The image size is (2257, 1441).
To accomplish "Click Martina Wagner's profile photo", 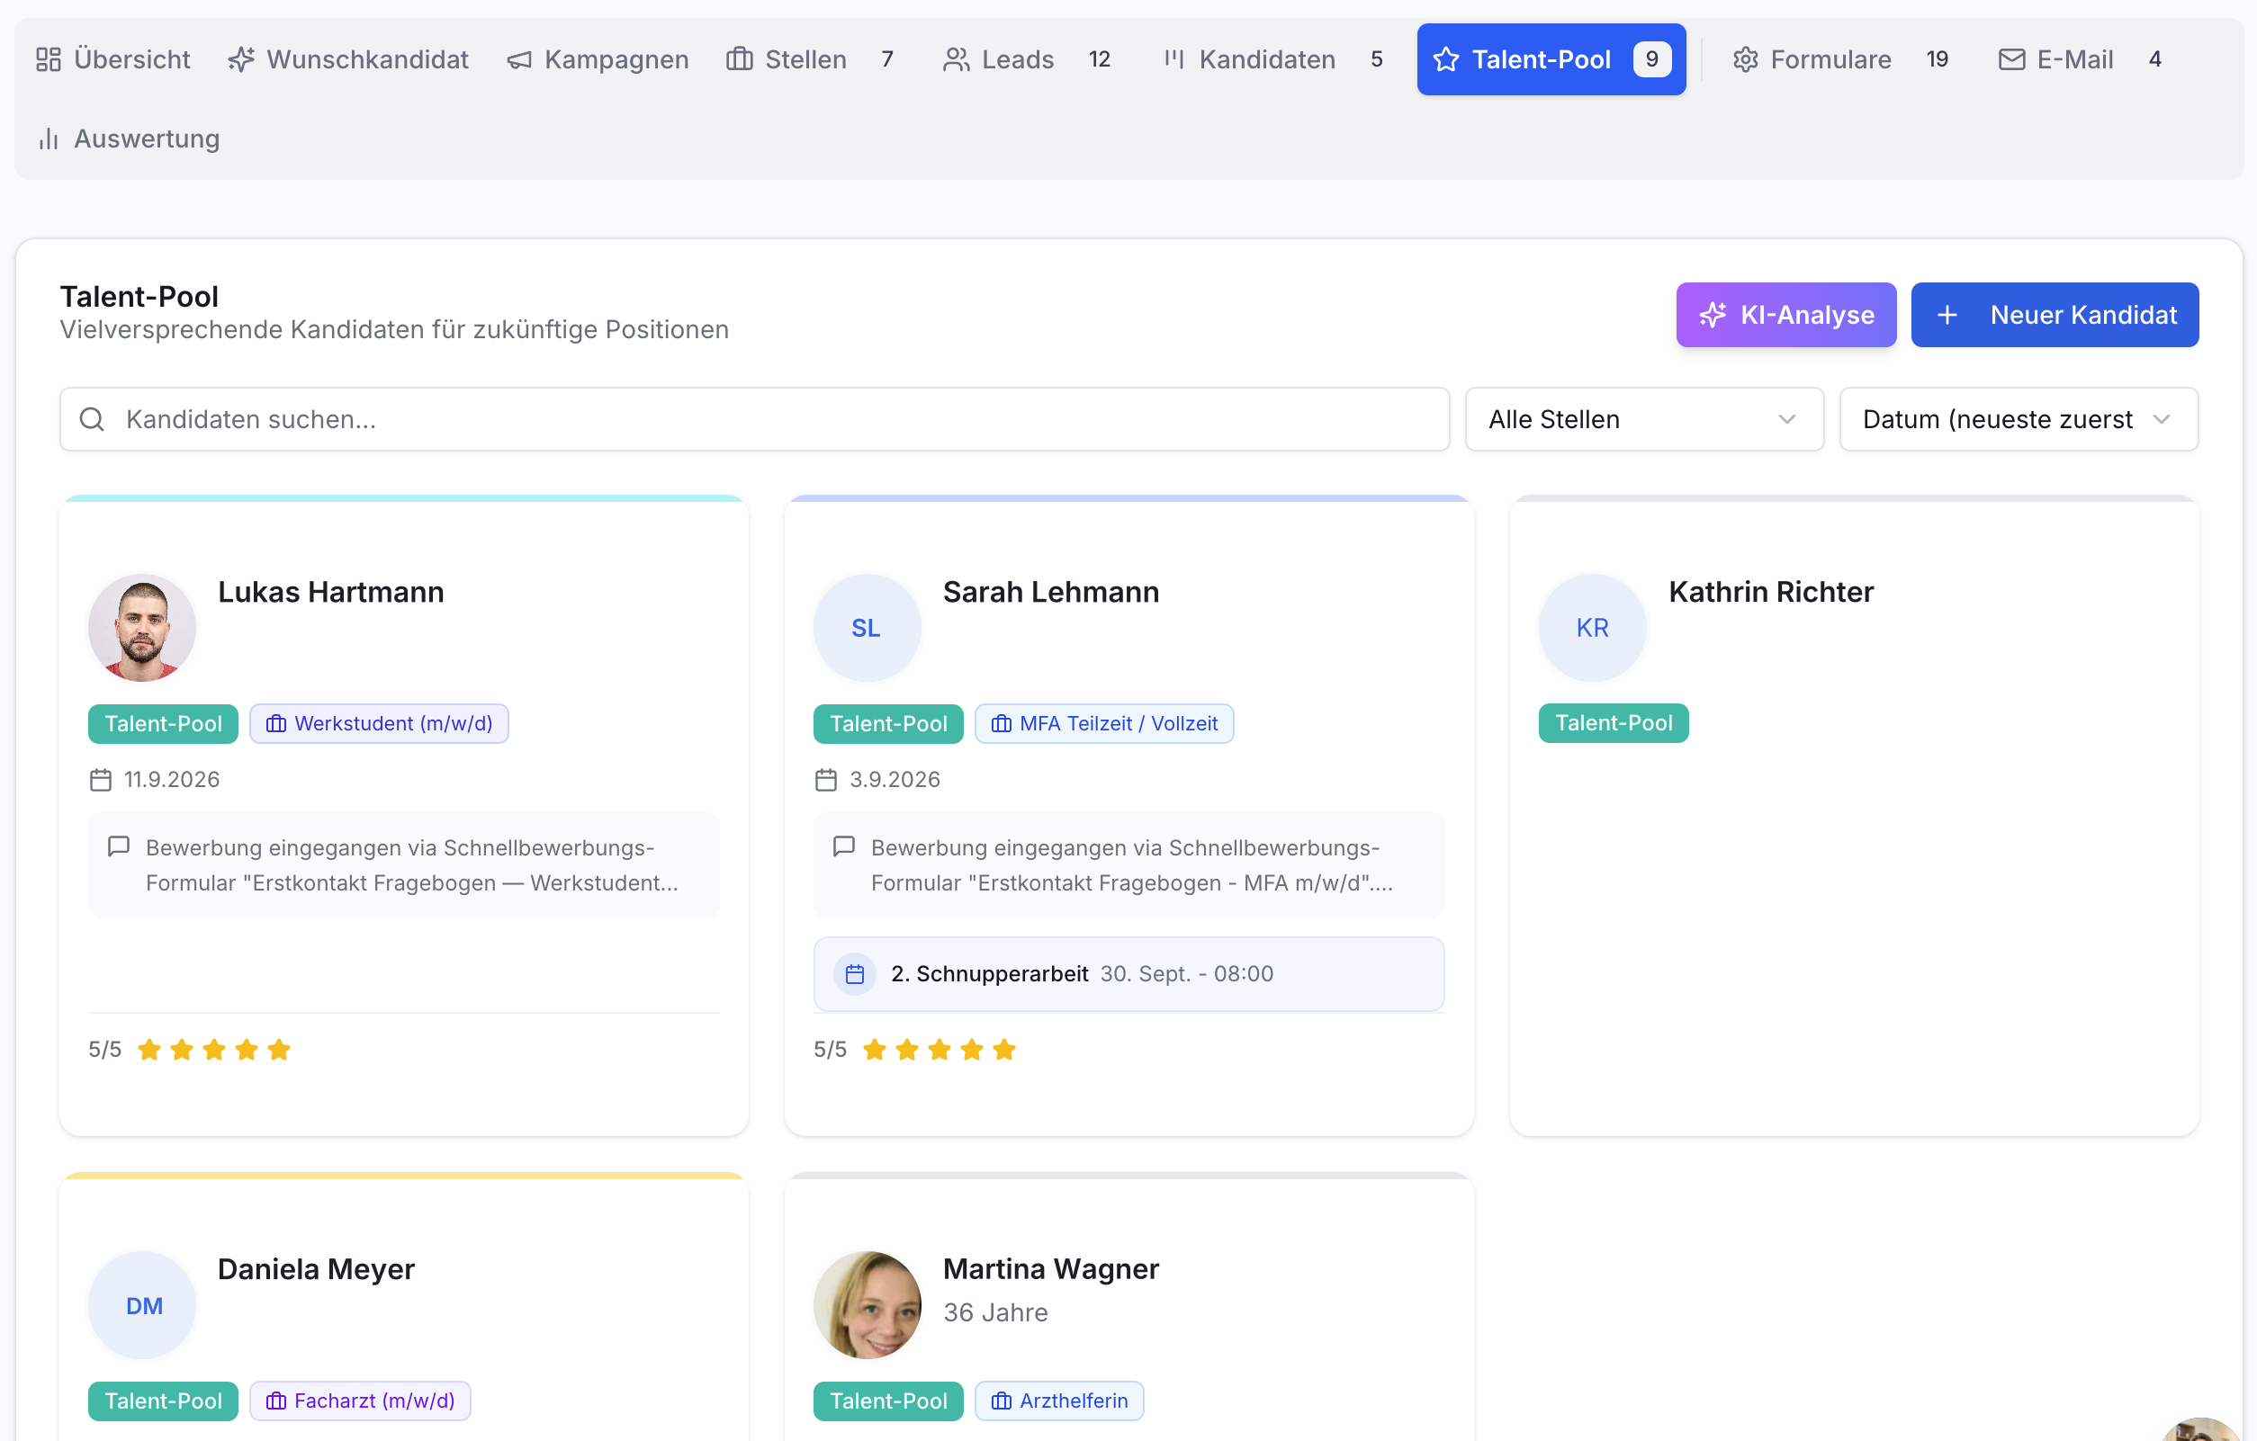I will pos(867,1305).
